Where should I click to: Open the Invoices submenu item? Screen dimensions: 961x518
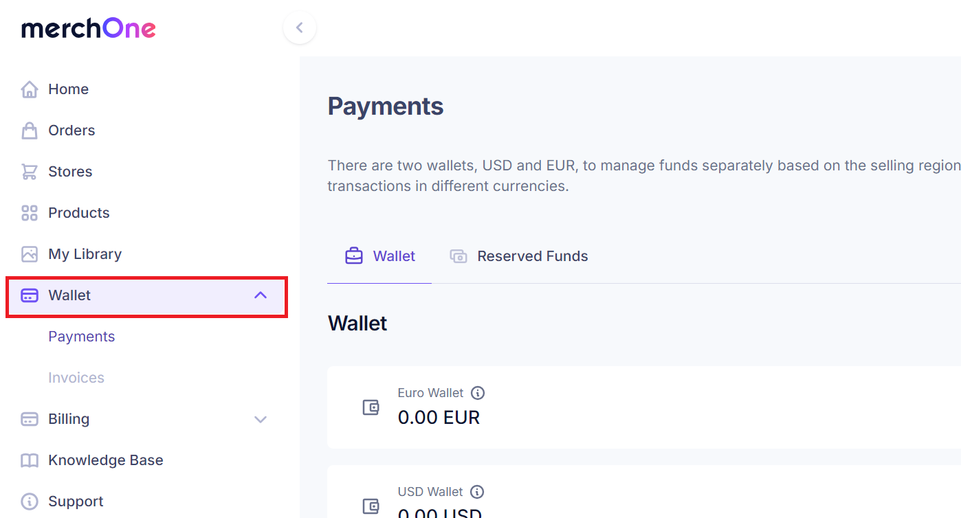[x=76, y=377]
